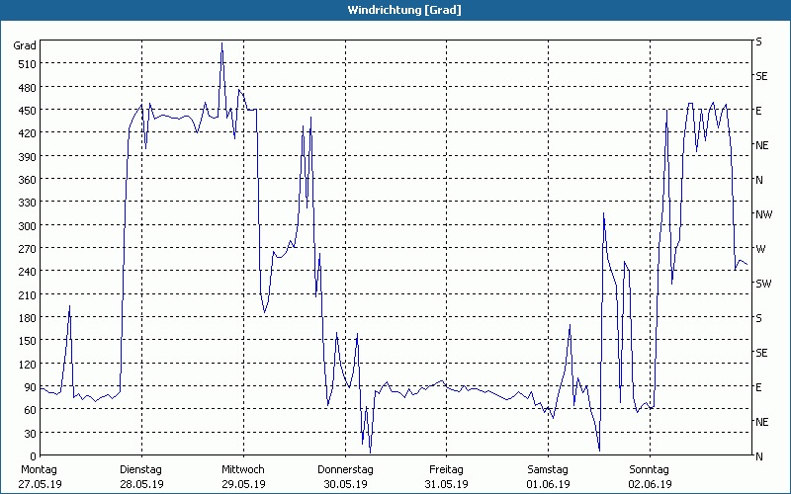Select the Dienstag day label
Screen dimensions: 791x494
[141, 469]
